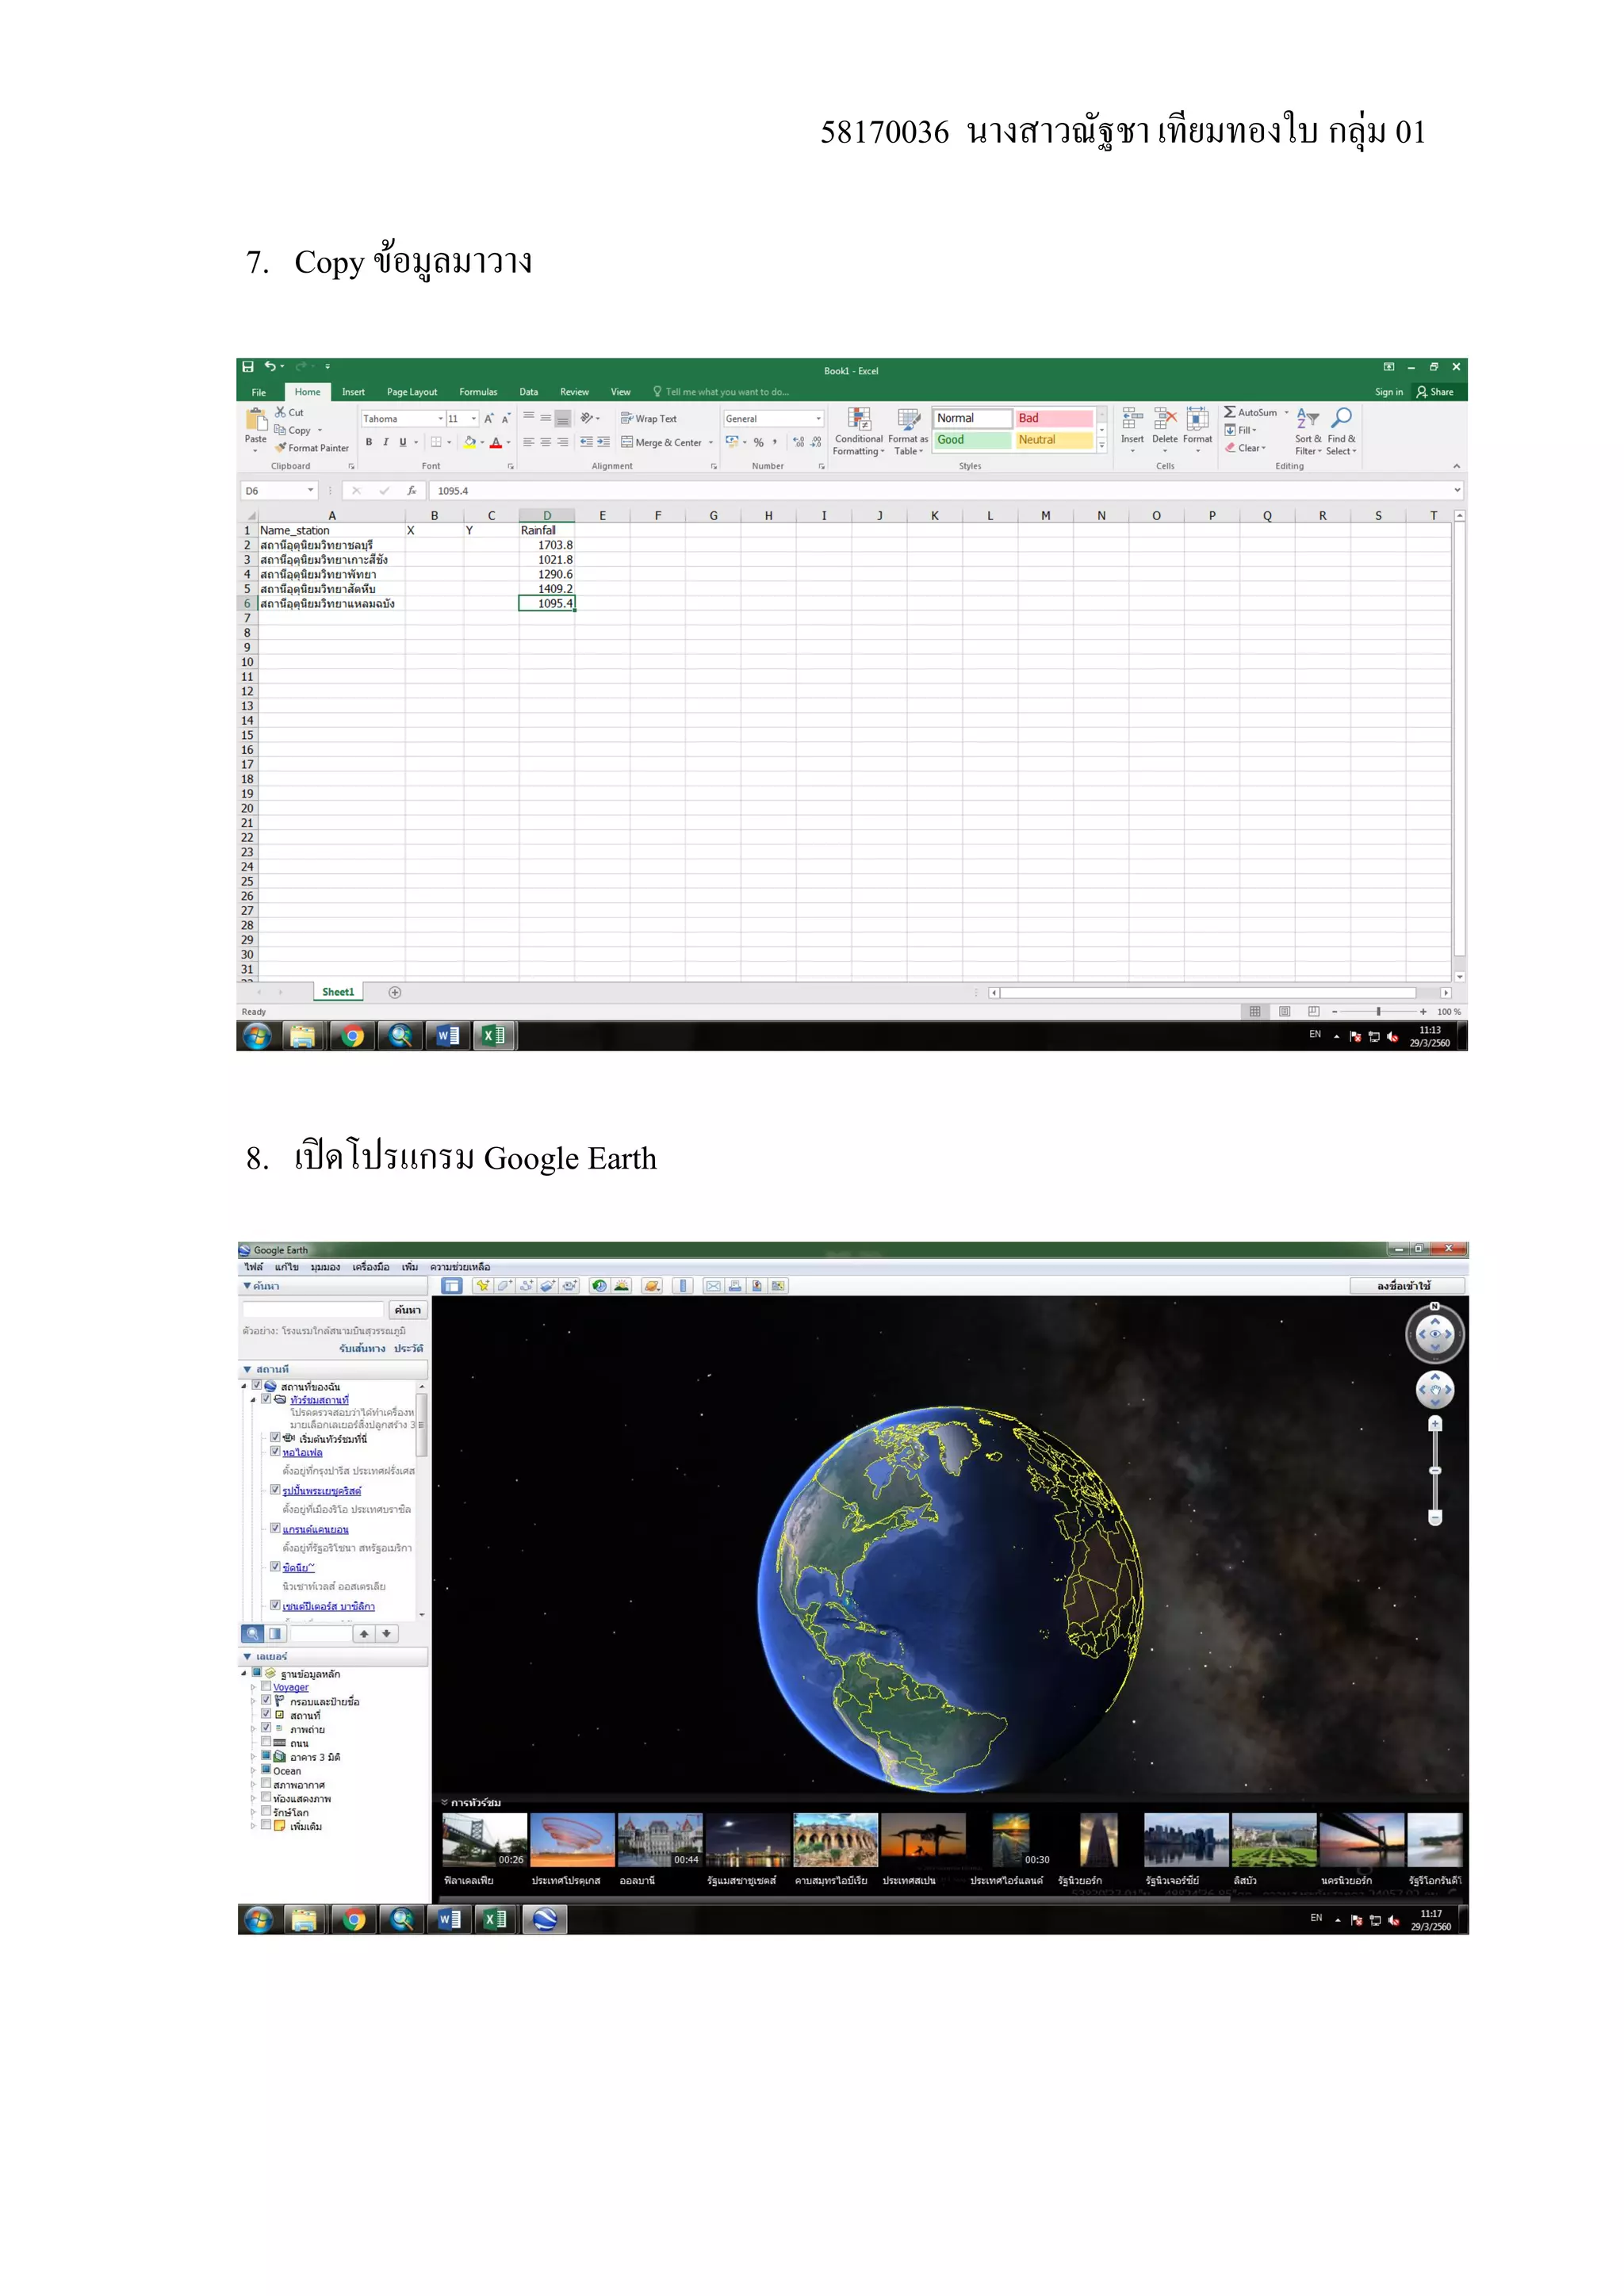Open the planet switcher icon
Viewport: 1624px width, 2296px height.
[x=652, y=1286]
